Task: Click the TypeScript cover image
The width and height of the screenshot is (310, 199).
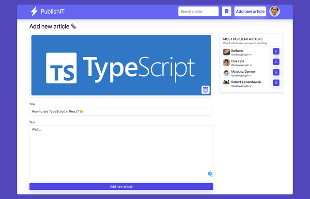Action: tap(121, 65)
